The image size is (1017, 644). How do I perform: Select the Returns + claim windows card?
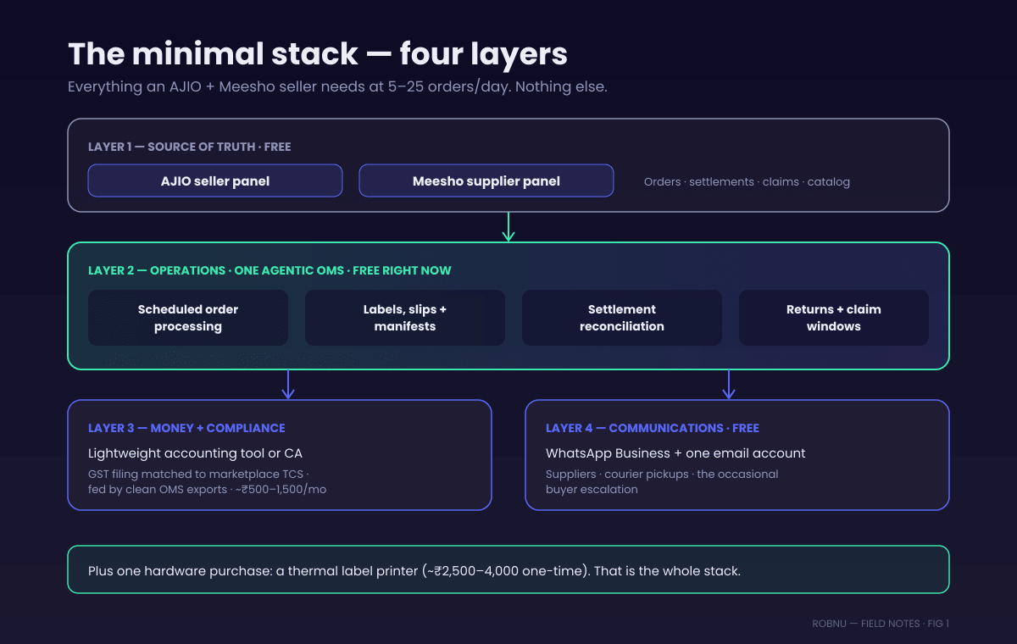point(834,318)
